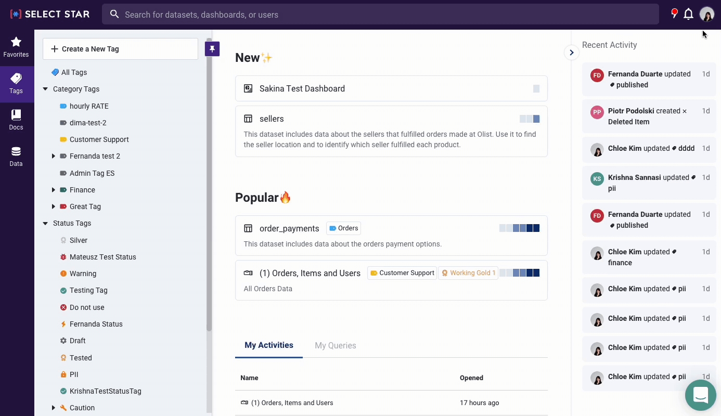
Task: Click Create a New Tag button
Action: [120, 49]
